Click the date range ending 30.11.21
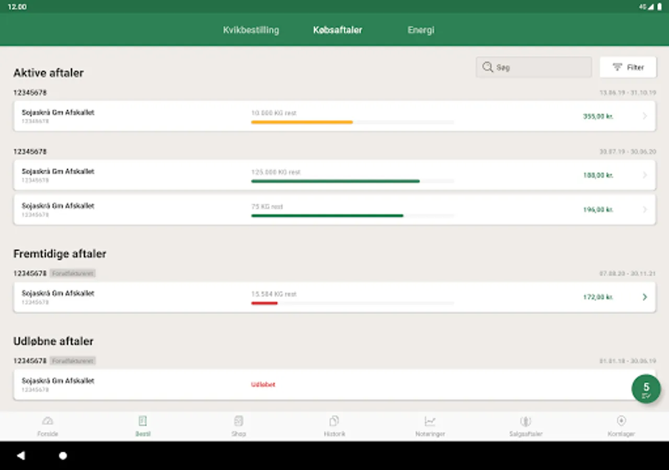The height and width of the screenshot is (470, 669). coord(627,274)
